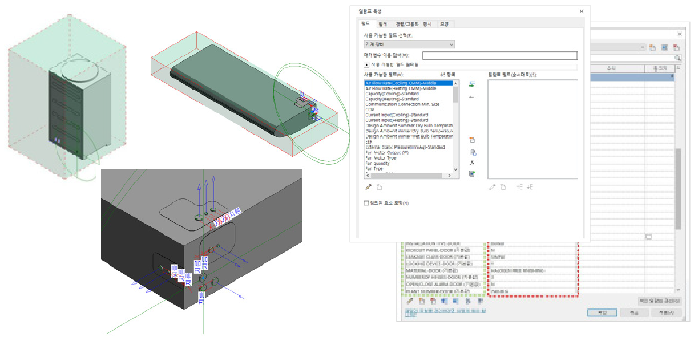Image resolution: width=694 pixels, height=345 pixels.
Task: Click 확인 button in Family Types window
Action: [x=602, y=312]
